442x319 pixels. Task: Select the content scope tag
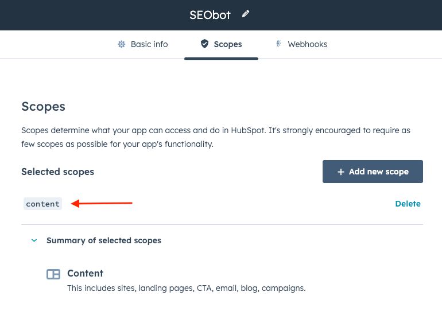[43, 204]
